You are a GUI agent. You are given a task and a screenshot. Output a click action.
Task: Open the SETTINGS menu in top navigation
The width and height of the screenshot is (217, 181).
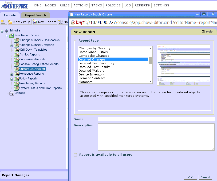coord(161,5)
